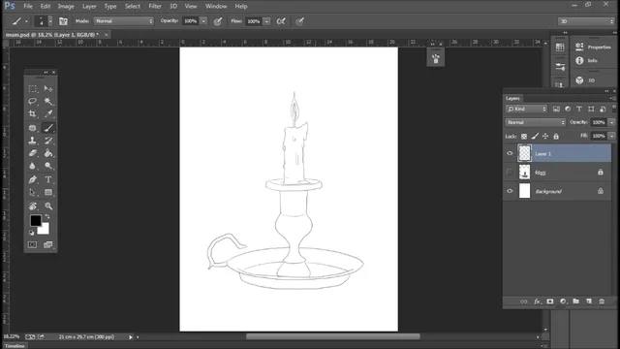620x349 pixels.
Task: Open the Filter menu
Action: 155,7
